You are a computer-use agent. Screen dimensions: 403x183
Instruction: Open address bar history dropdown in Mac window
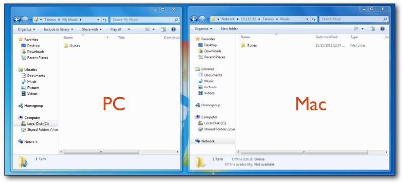click(x=307, y=19)
